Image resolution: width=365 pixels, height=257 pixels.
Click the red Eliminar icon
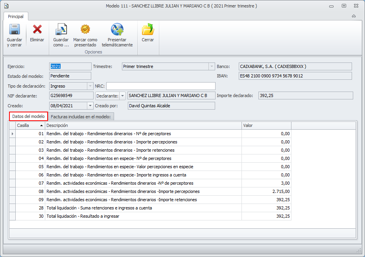[x=37, y=30]
